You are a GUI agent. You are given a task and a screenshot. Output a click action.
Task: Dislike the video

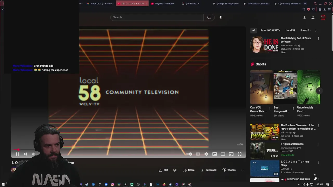(175, 170)
